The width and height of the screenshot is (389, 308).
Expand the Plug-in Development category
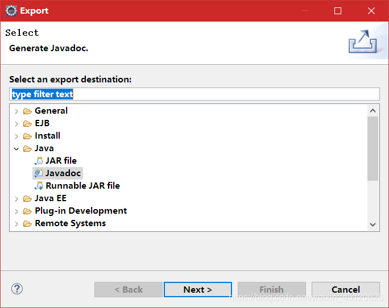click(x=16, y=211)
